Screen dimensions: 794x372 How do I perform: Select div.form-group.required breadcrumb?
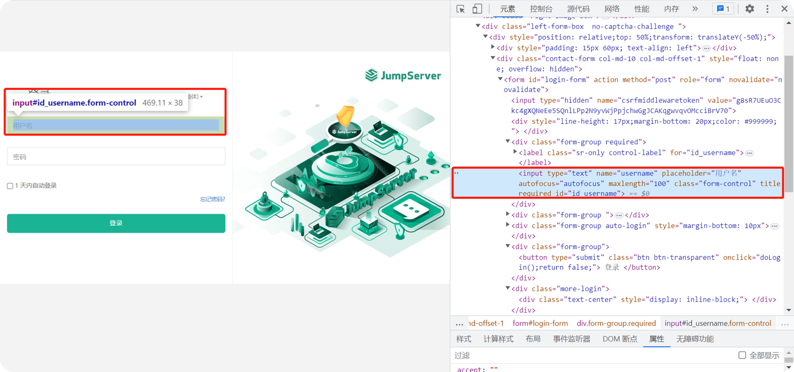(x=616, y=323)
